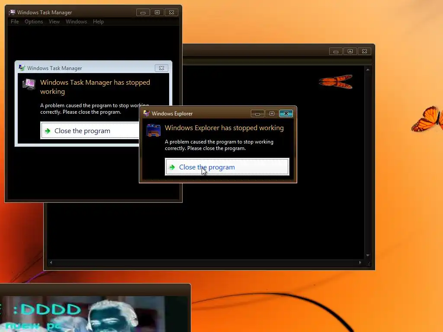This screenshot has width=443, height=332.
Task: Click the Task Manager computer icon in error dialog
Action: point(29,84)
